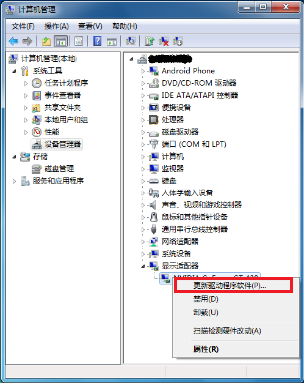Viewport: 304px width, 383px height.
Task: Open the 查看(V) menu
Action: [90, 26]
